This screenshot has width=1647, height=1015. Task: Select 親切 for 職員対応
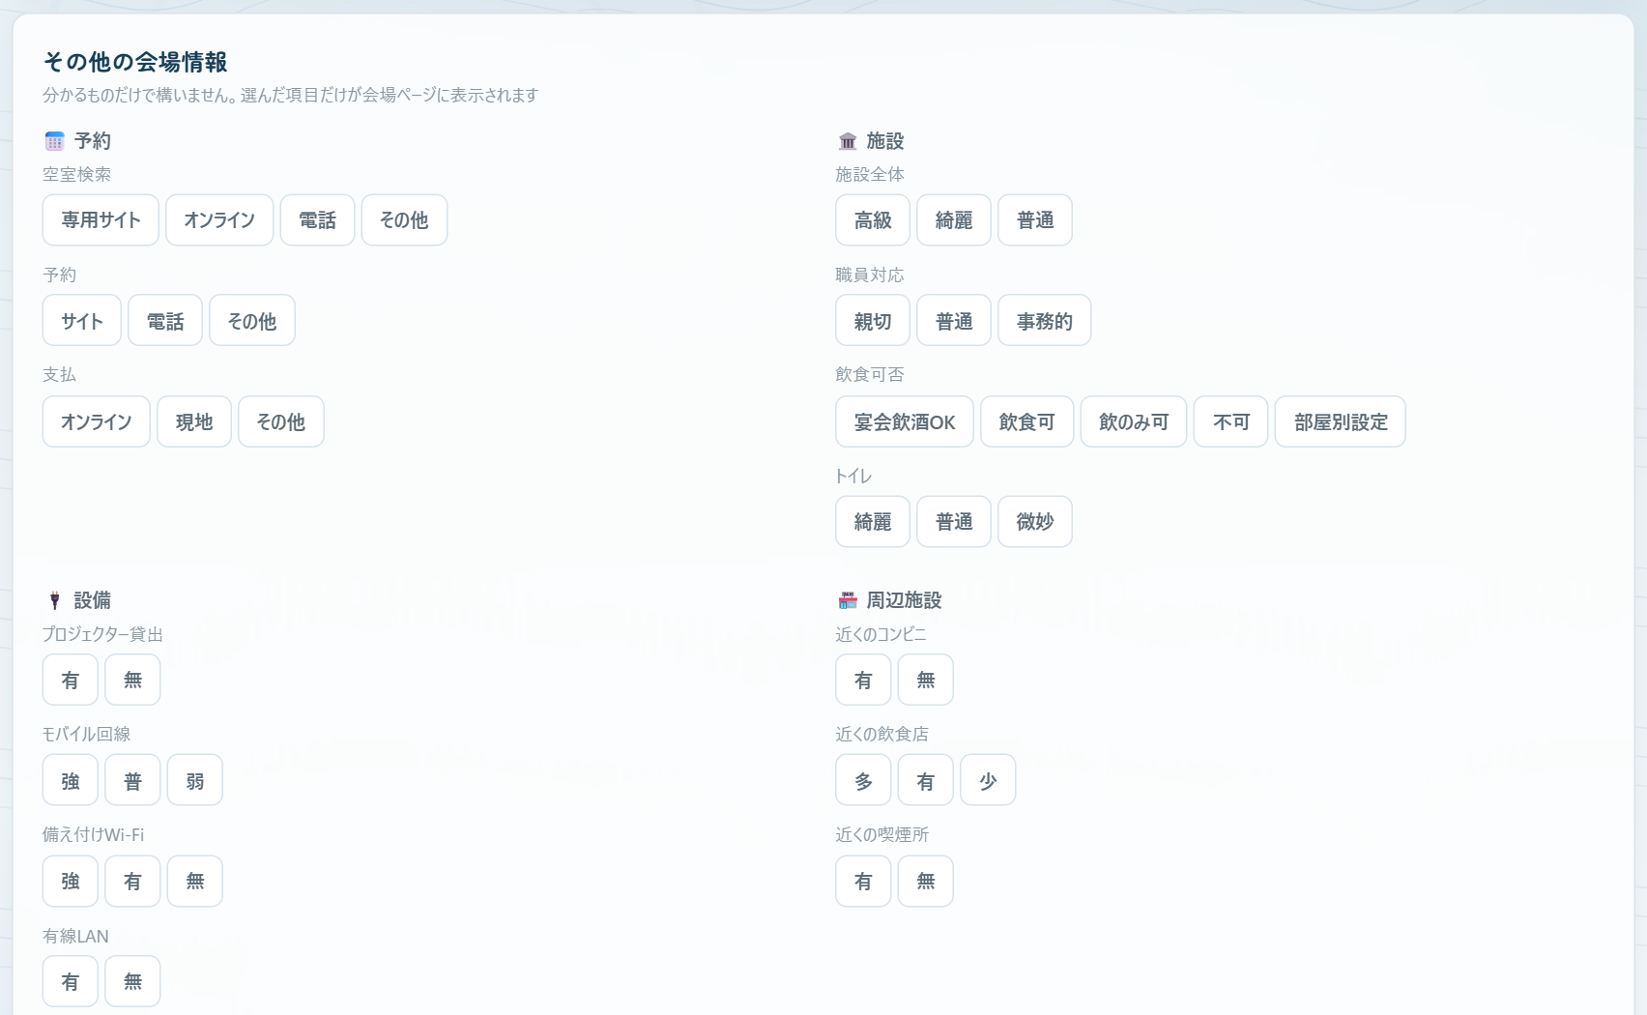(873, 321)
